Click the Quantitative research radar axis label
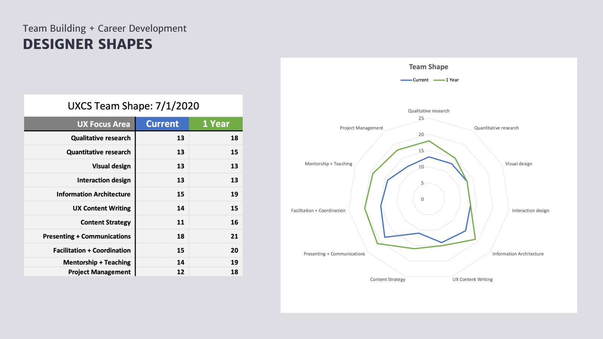Viewport: 603px width, 339px height. click(x=496, y=128)
